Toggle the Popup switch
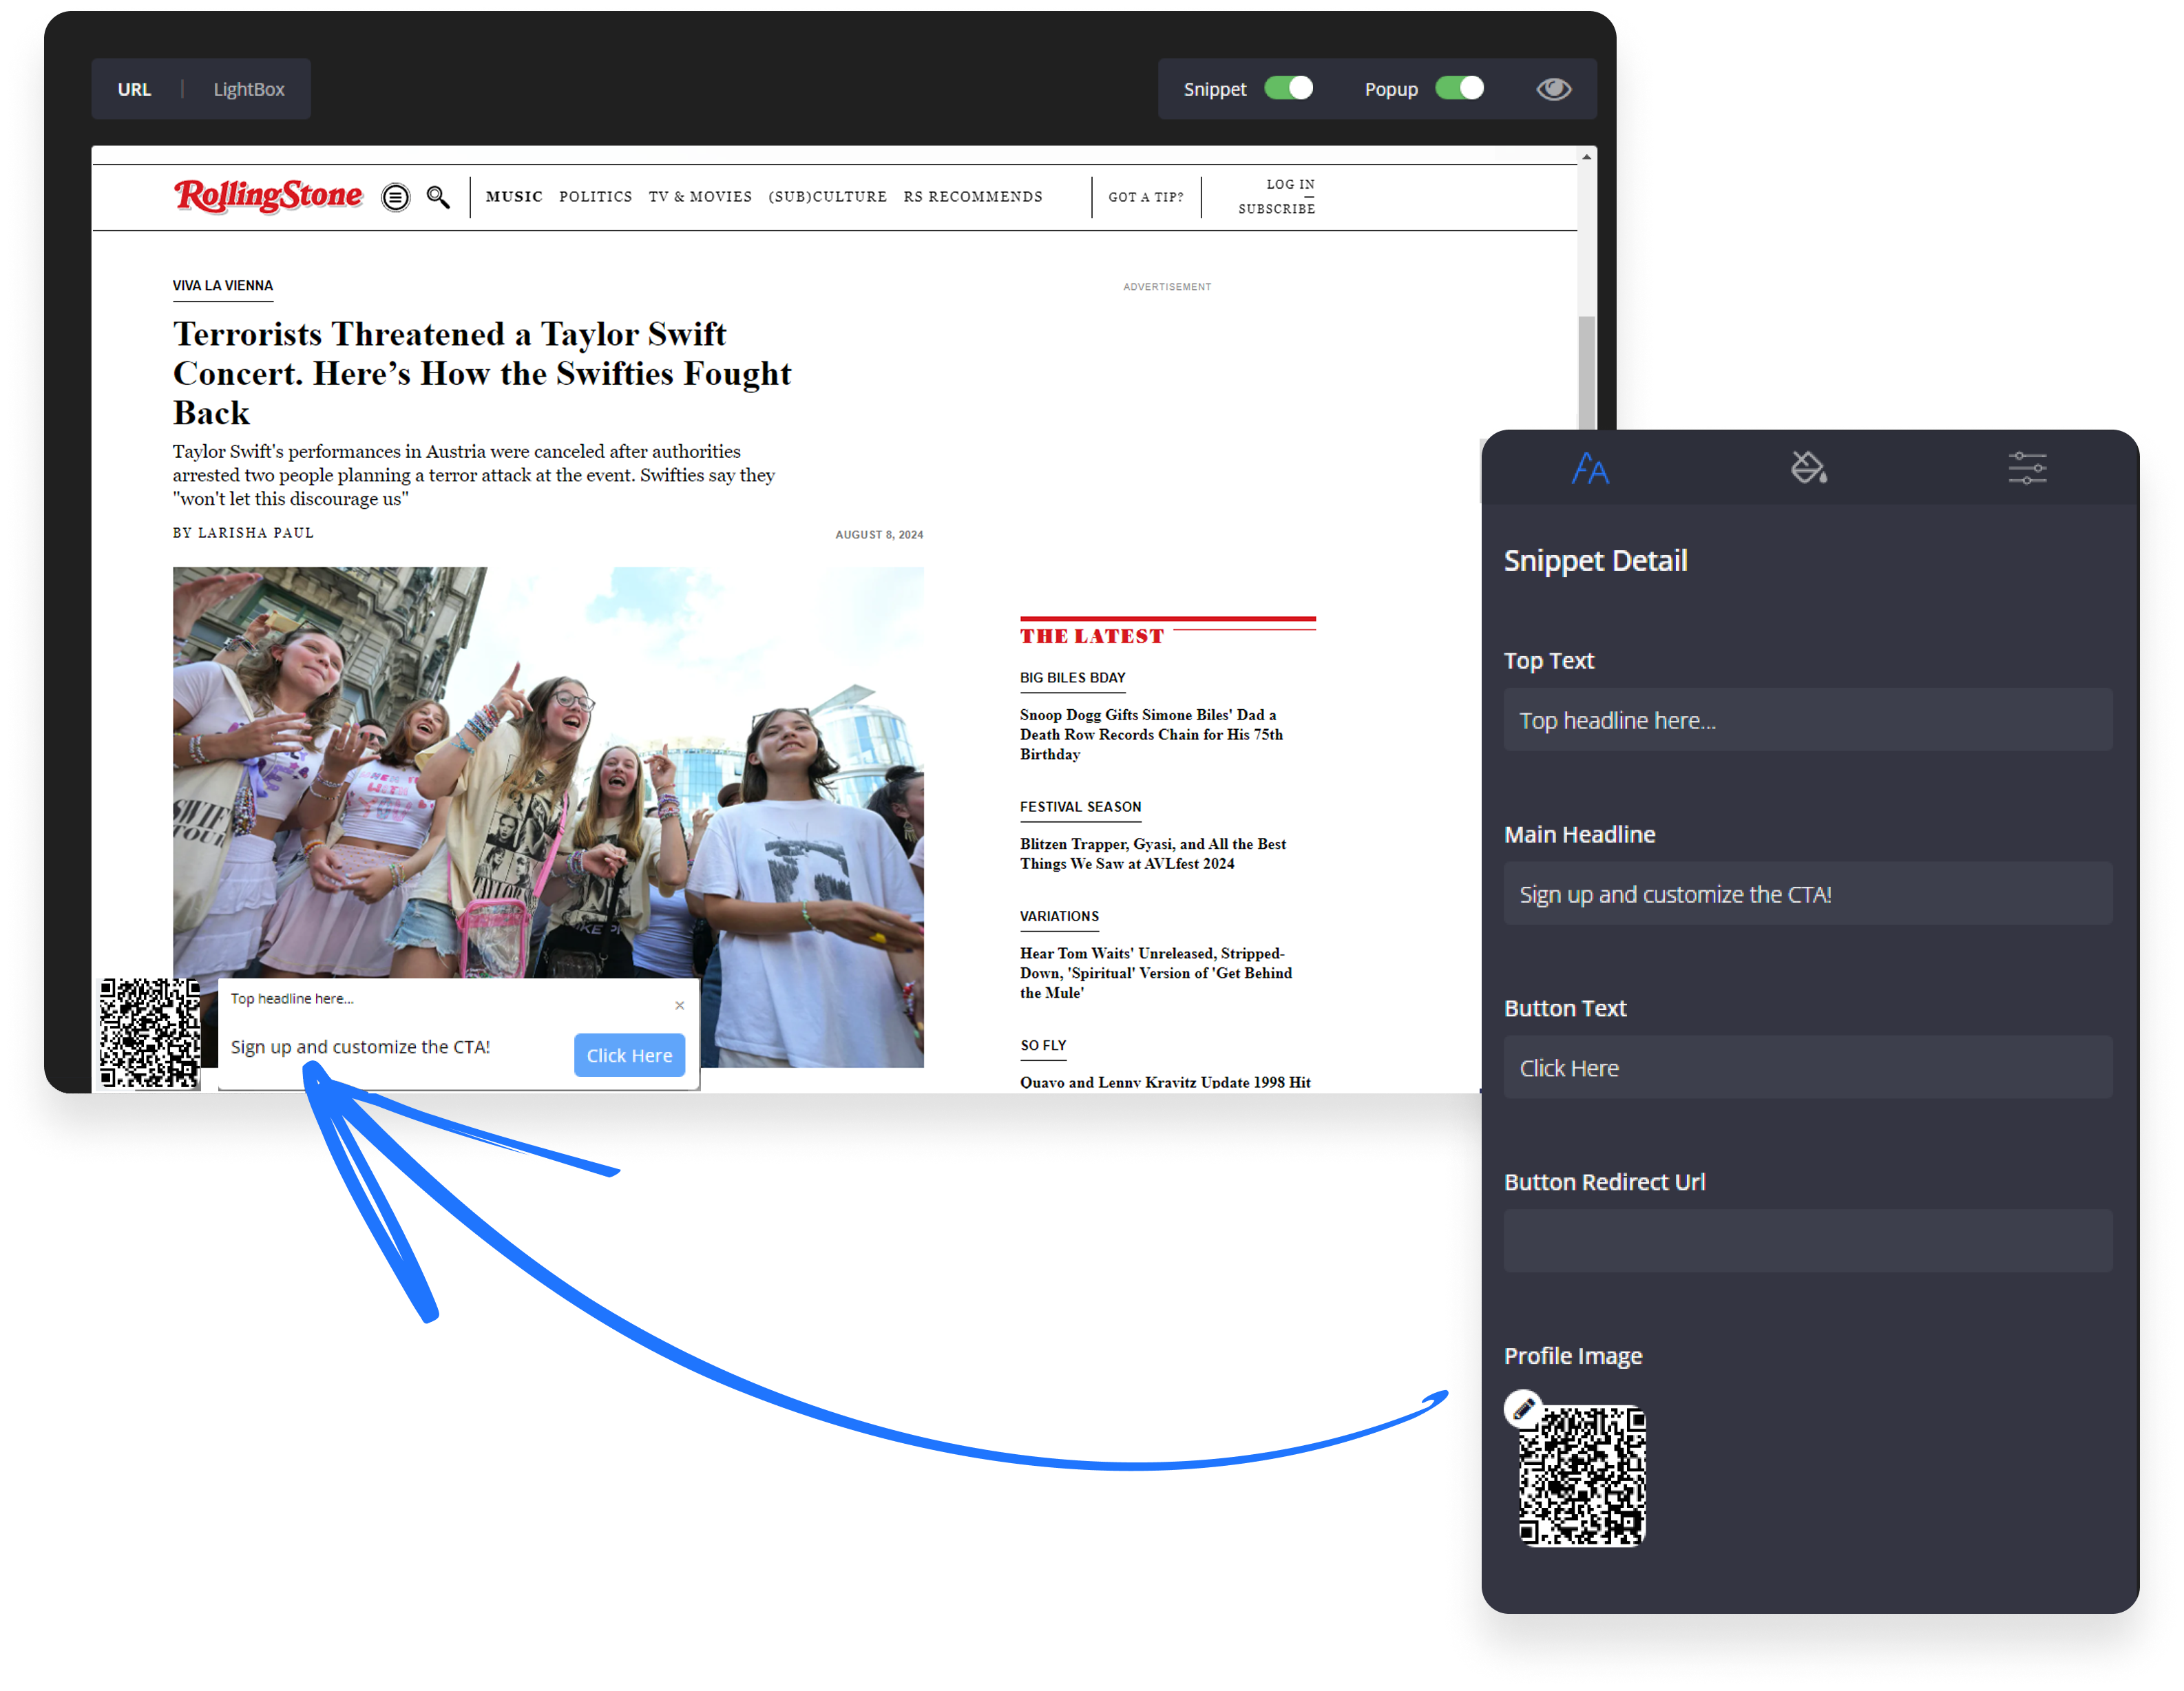 [x=1459, y=89]
